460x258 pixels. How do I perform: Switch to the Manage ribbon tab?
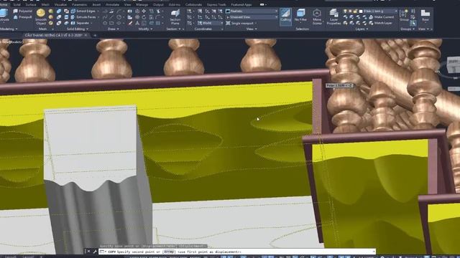pyautogui.click(x=142, y=5)
